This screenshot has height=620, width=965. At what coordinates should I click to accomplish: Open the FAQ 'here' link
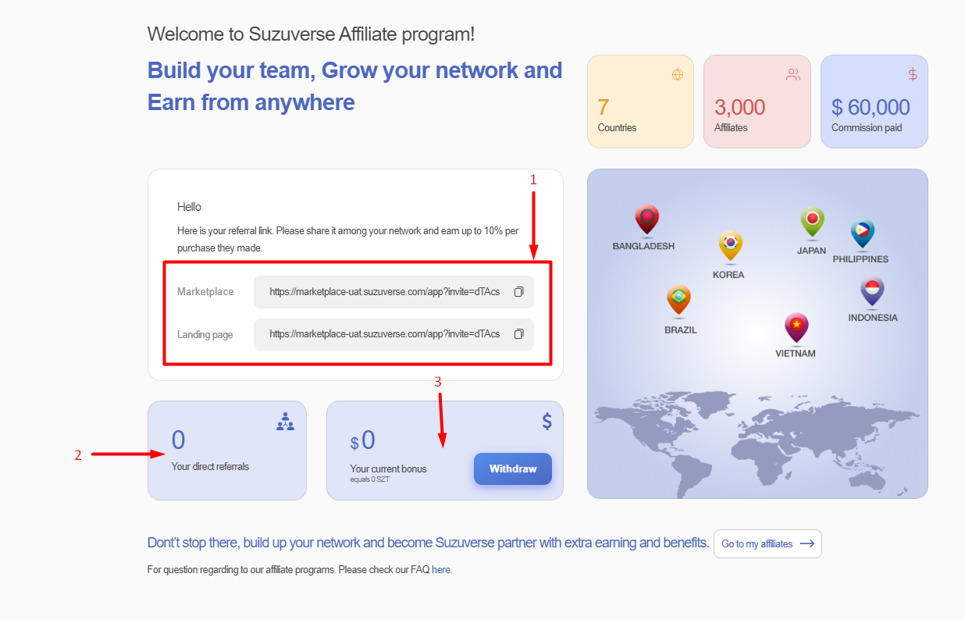point(441,570)
